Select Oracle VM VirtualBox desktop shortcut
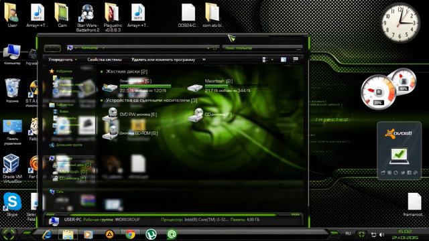The width and height of the screenshot is (429, 241). (x=12, y=168)
